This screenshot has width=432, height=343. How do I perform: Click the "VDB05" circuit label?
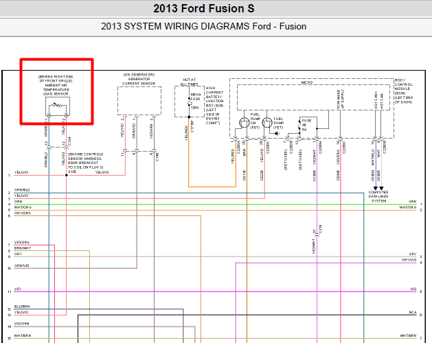[x=379, y=176]
